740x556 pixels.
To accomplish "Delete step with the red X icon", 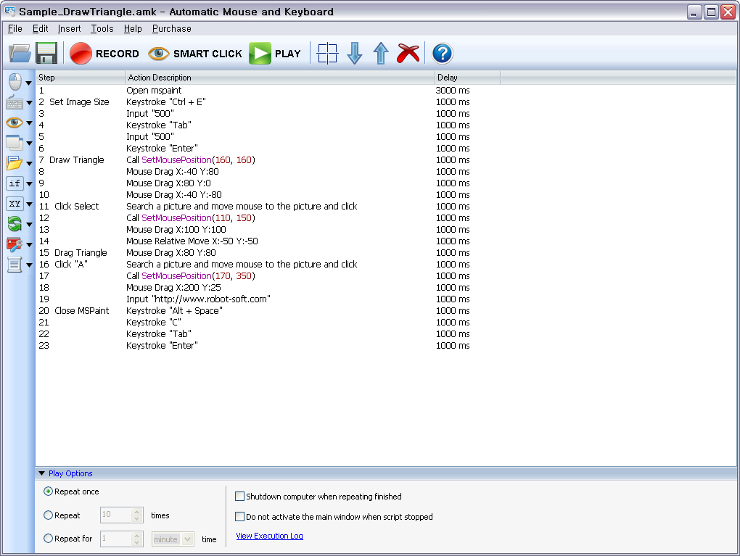I will tap(408, 54).
